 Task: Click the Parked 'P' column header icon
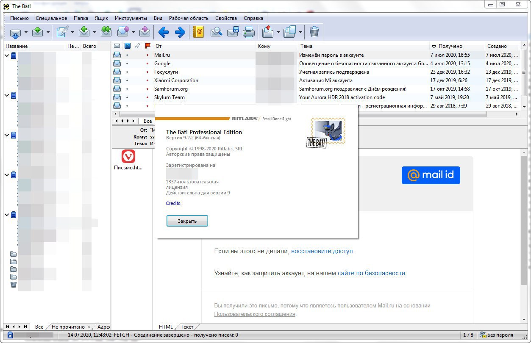127,46
